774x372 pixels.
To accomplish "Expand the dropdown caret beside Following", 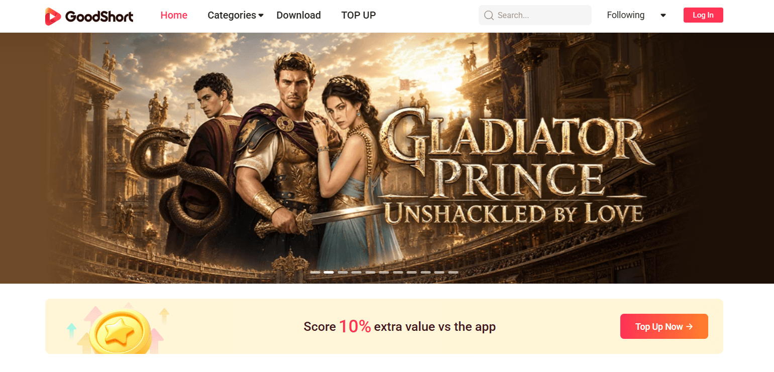I will pos(663,16).
